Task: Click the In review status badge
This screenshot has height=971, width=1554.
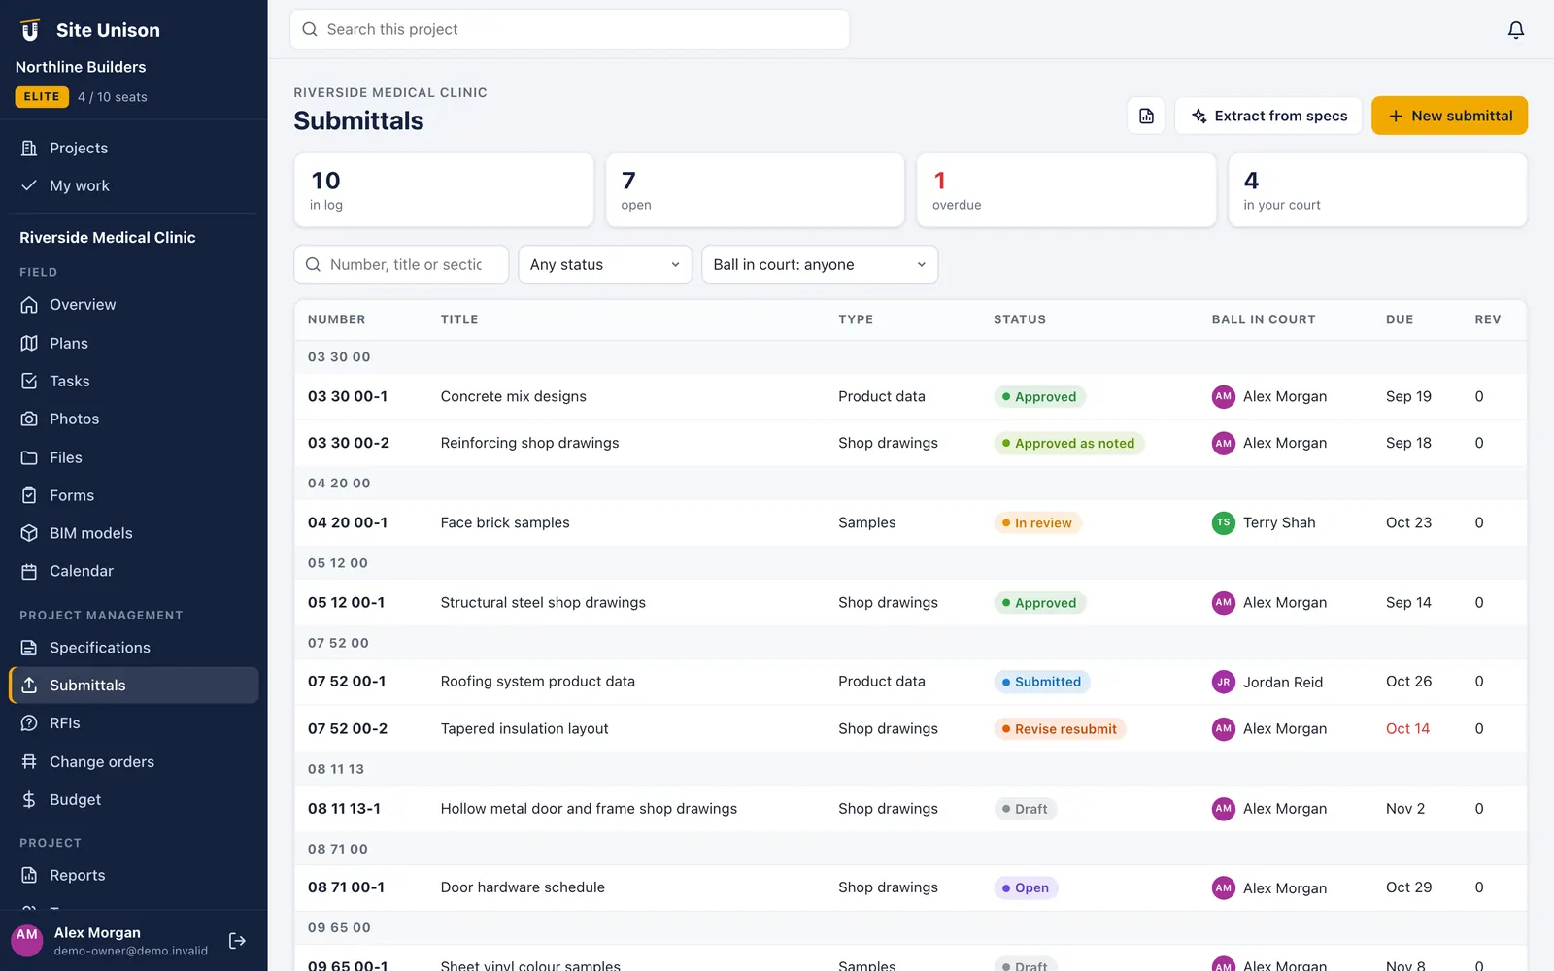Action: [1037, 522]
